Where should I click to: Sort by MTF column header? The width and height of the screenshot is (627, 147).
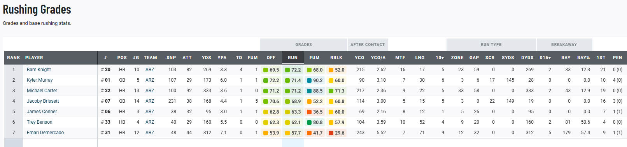[x=400, y=58]
